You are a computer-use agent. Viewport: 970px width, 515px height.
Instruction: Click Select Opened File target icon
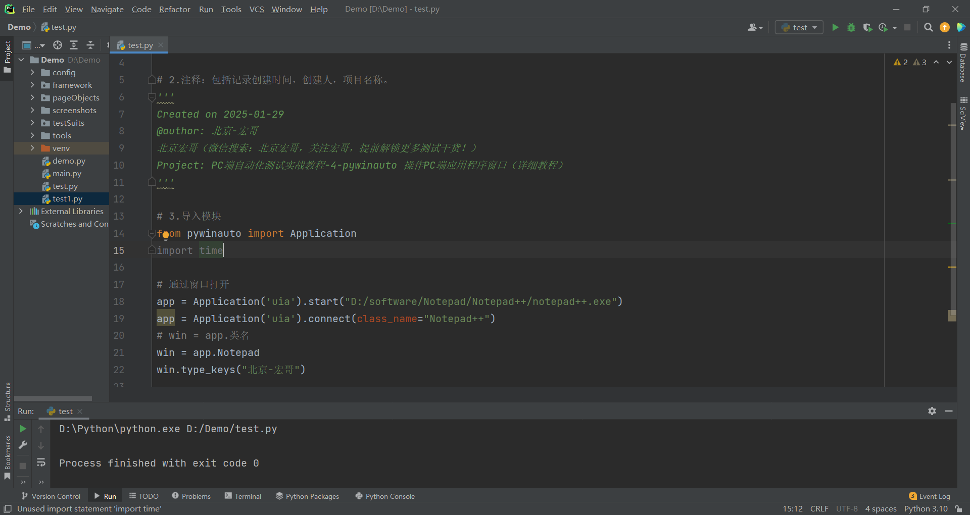[58, 45]
